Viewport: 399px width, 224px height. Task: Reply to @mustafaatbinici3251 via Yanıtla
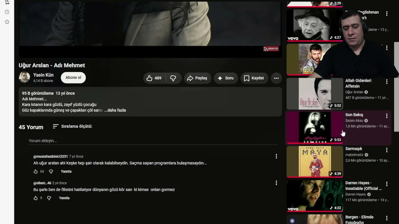[66, 171]
